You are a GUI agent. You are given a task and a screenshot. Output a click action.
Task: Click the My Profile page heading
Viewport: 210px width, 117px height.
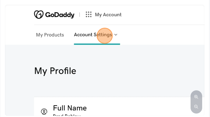pos(55,71)
